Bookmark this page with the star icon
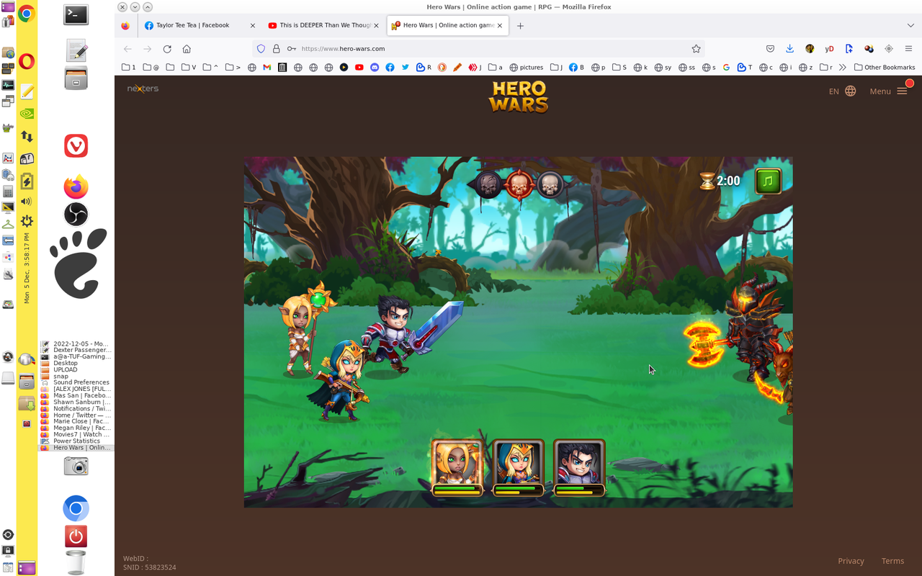922x576 pixels. click(696, 49)
